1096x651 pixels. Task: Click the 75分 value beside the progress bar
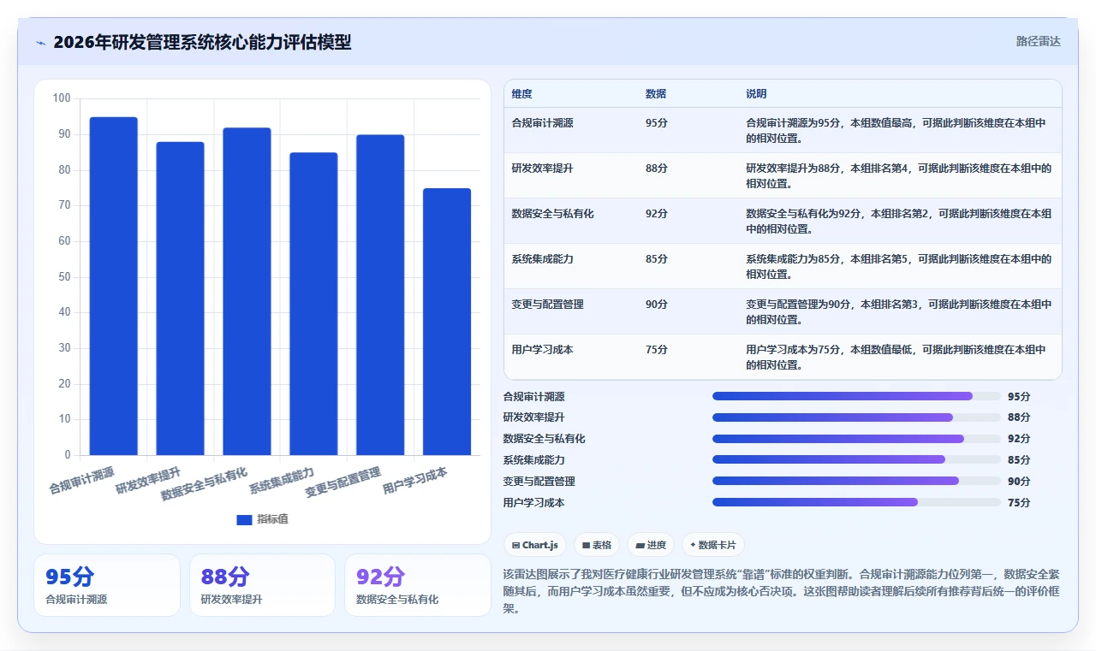(x=1019, y=503)
